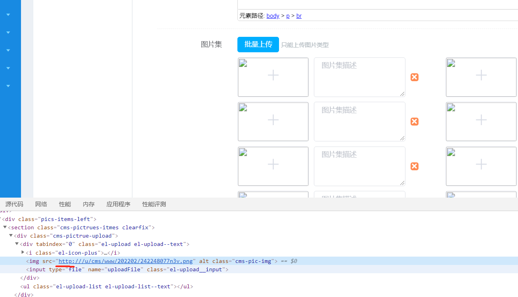Focus the 图片集描述 textarea in the first row

(359, 77)
